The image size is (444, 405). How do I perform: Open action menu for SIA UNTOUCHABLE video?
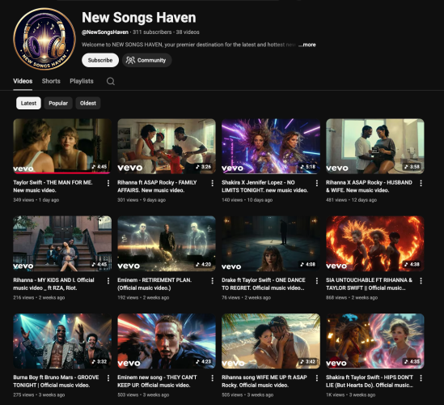tap(421, 281)
